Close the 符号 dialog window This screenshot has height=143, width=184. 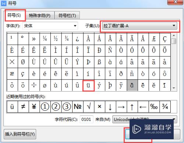(x=176, y=2)
